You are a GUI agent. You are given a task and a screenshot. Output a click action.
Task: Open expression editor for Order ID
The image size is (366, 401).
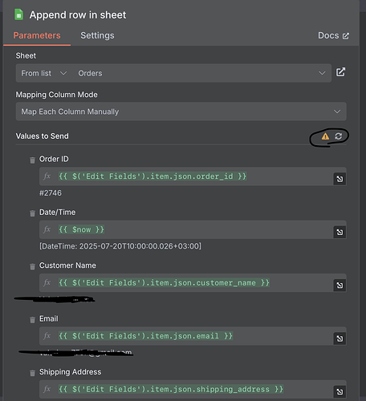340,179
